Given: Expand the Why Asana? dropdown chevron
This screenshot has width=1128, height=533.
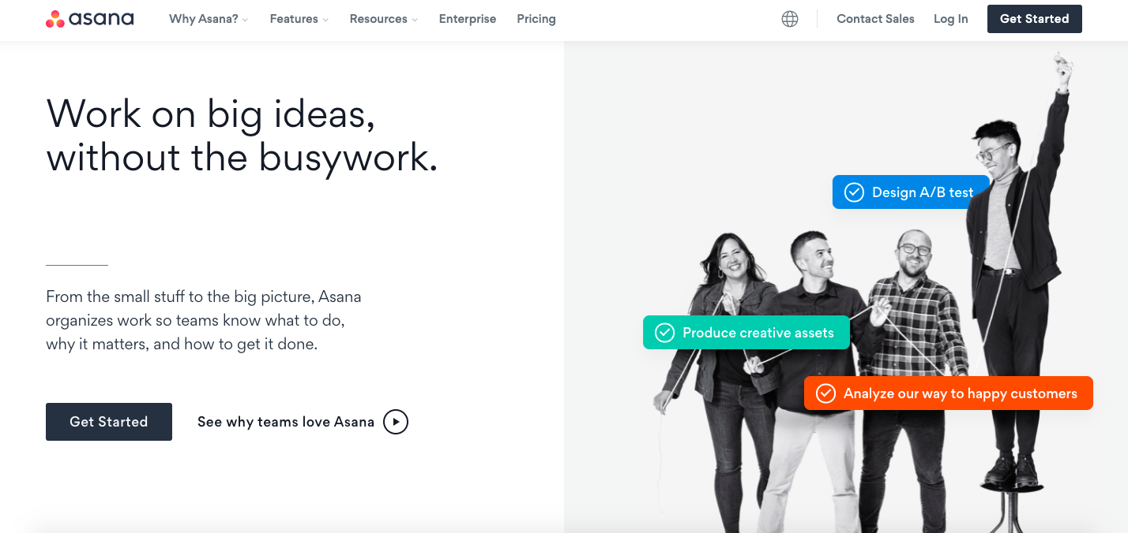Looking at the screenshot, I should (x=245, y=20).
